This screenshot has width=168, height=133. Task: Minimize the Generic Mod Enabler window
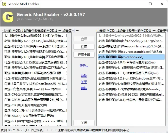point(139,4)
